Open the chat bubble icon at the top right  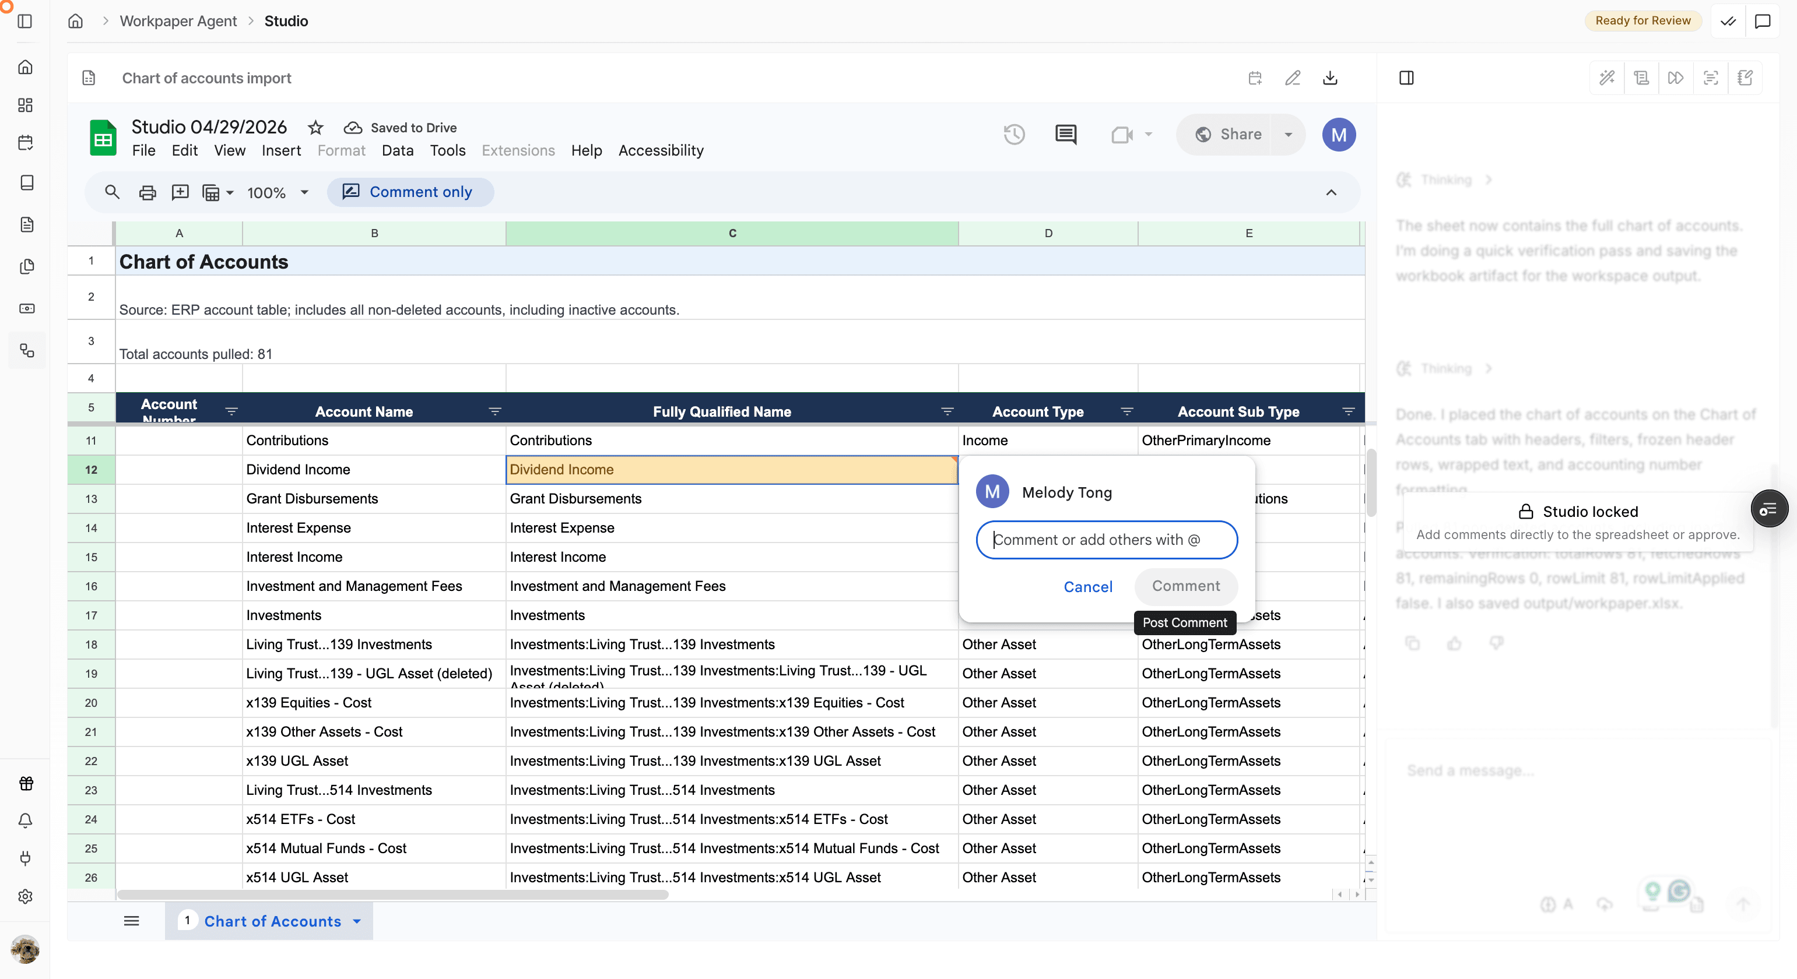pyautogui.click(x=1763, y=21)
